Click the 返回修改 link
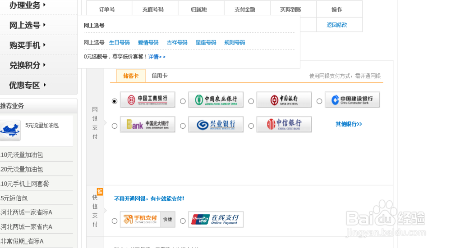 coord(336,25)
